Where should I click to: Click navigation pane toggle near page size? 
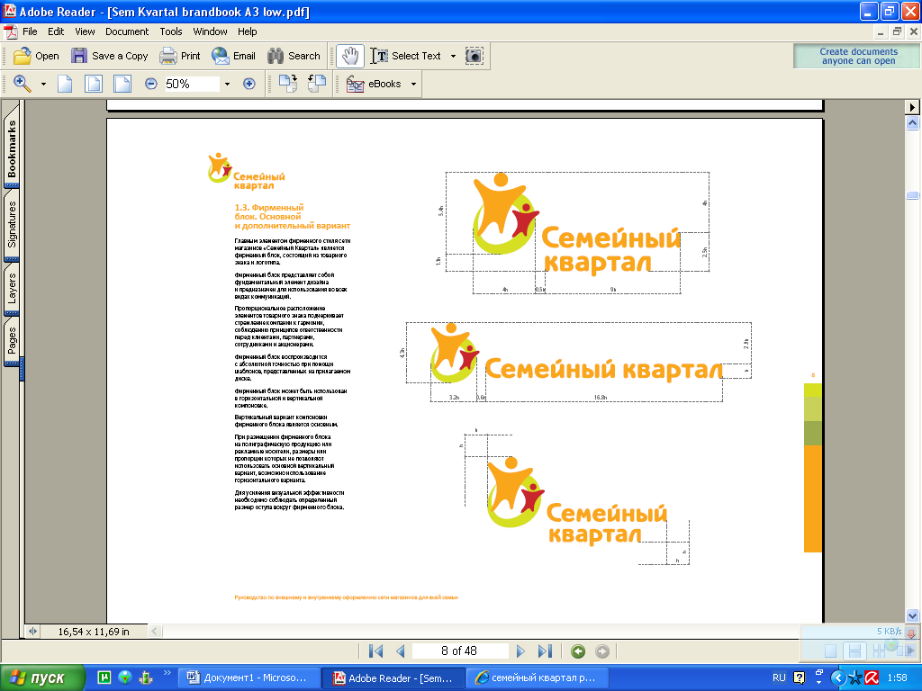pyautogui.click(x=32, y=631)
